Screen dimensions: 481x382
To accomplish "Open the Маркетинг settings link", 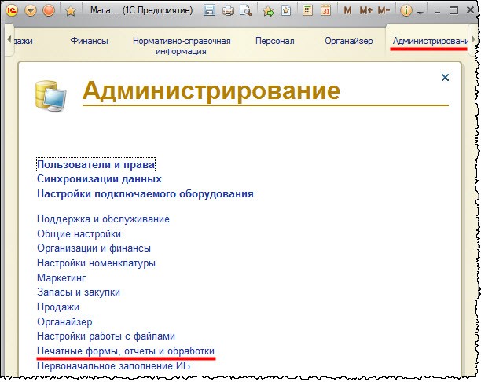I will click(x=61, y=278).
